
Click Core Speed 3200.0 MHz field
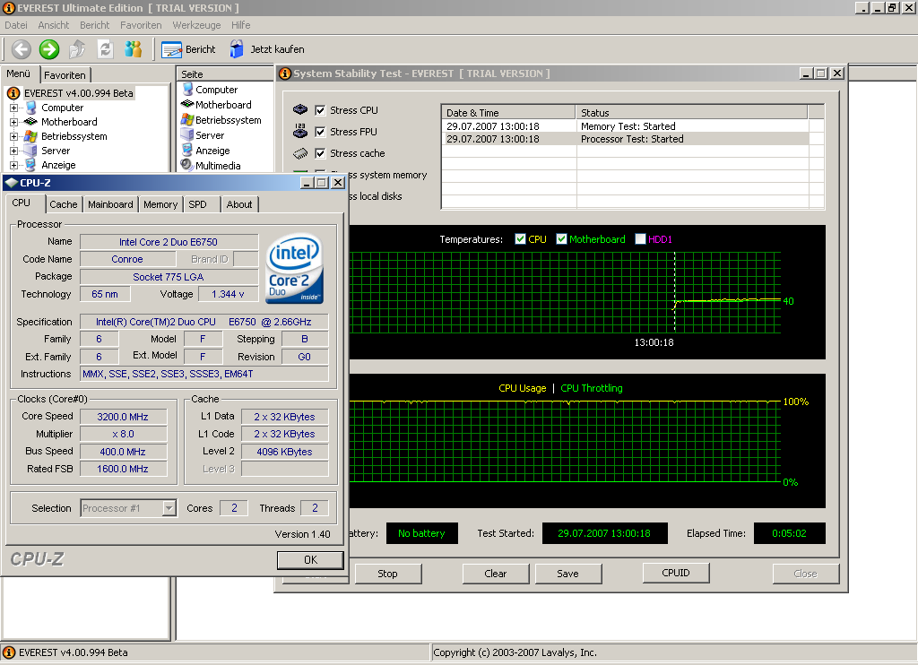pos(123,417)
